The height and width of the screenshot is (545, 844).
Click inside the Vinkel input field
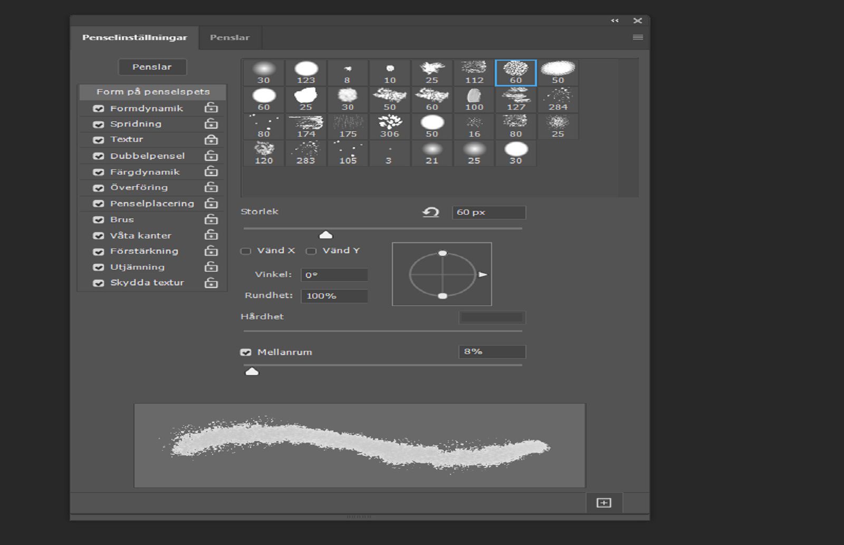334,275
